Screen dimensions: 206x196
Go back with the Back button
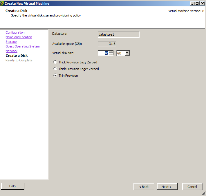click(144, 186)
